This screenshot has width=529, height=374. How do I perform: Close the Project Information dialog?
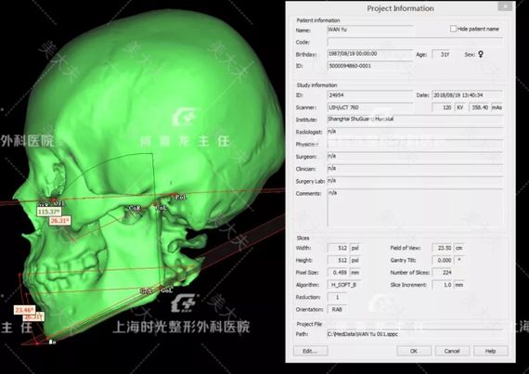click(505, 6)
